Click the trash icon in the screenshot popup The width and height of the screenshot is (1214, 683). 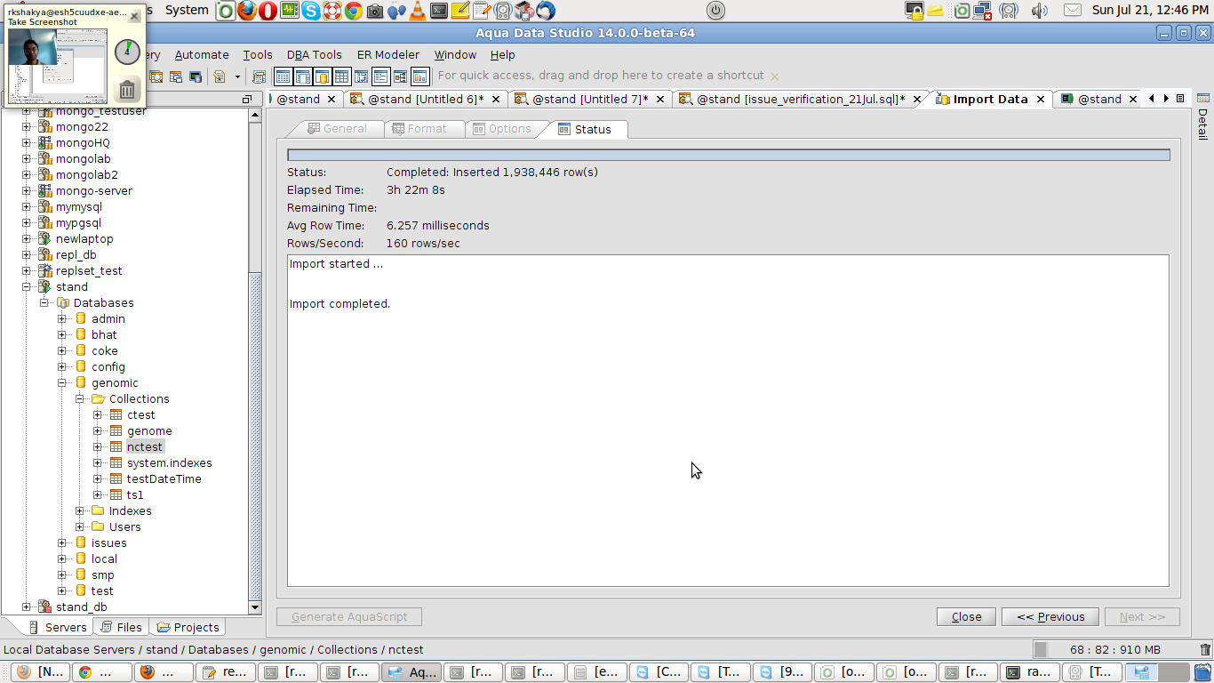point(127,89)
